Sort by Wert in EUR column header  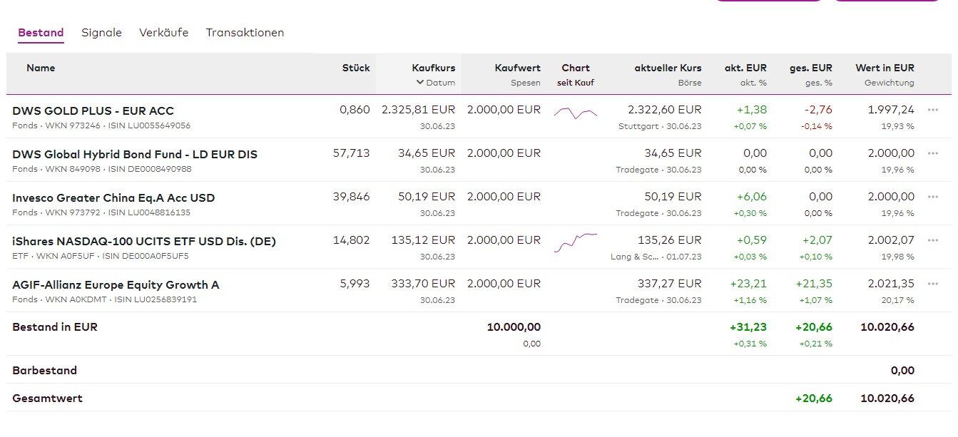coord(885,68)
